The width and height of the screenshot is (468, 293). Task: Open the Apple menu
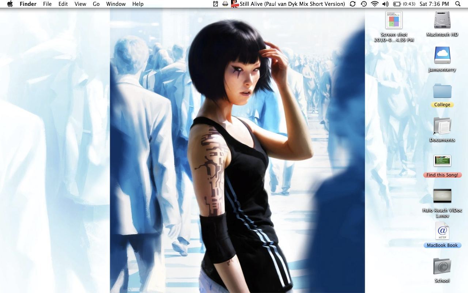(10, 4)
